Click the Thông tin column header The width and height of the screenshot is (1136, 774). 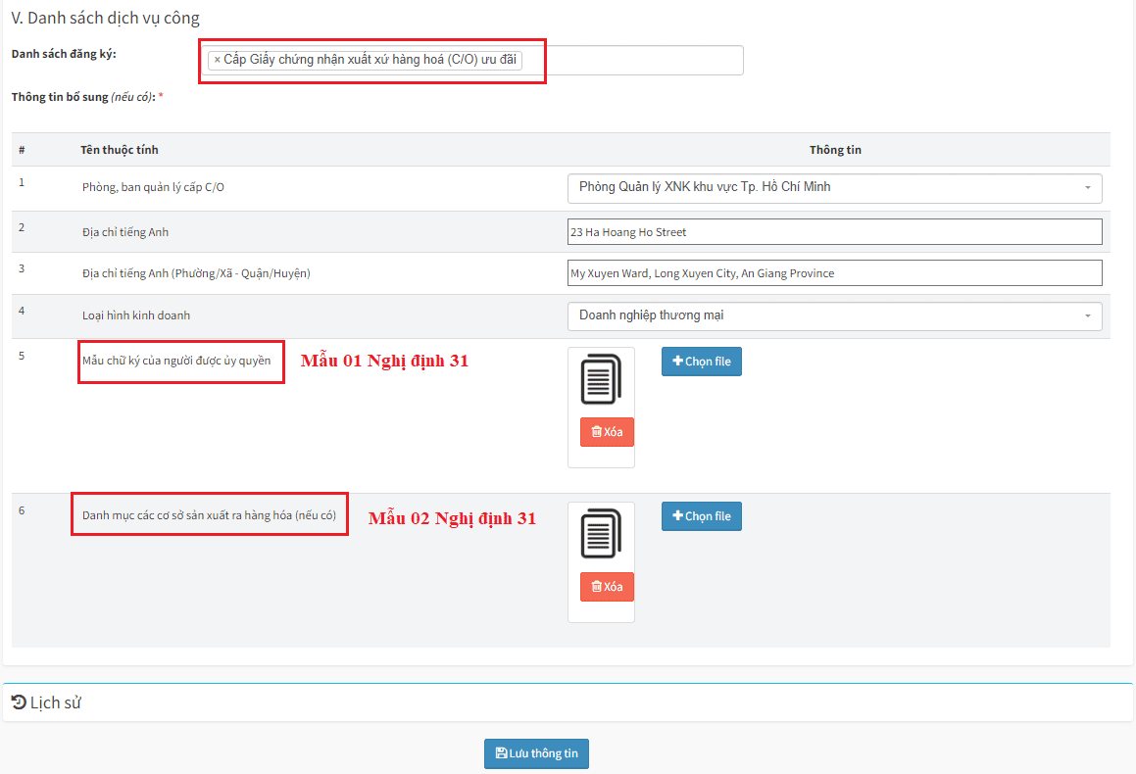pos(835,150)
